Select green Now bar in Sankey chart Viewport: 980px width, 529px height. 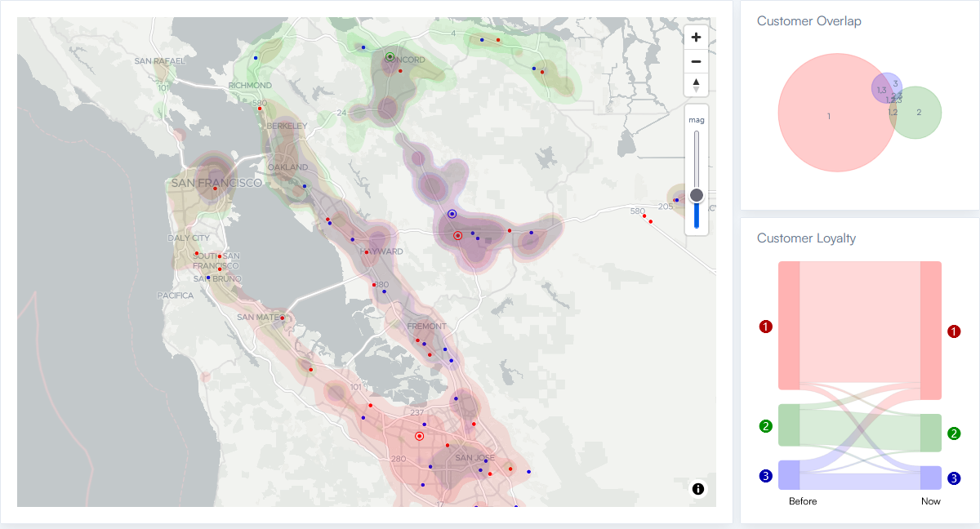(x=931, y=433)
